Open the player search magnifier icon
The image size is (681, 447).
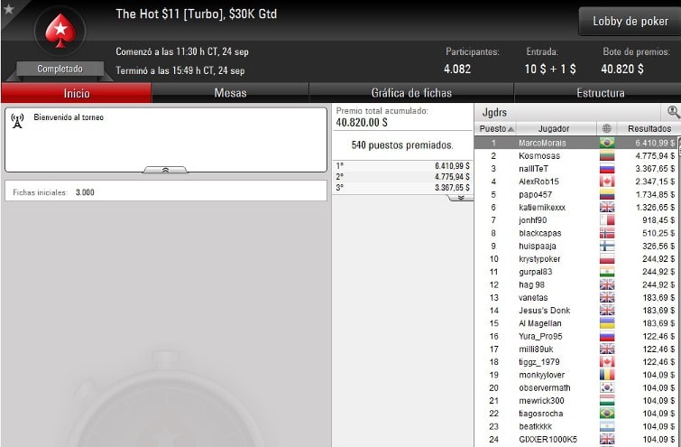click(673, 112)
